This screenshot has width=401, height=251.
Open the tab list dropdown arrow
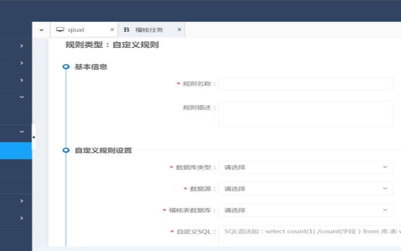coord(42,30)
